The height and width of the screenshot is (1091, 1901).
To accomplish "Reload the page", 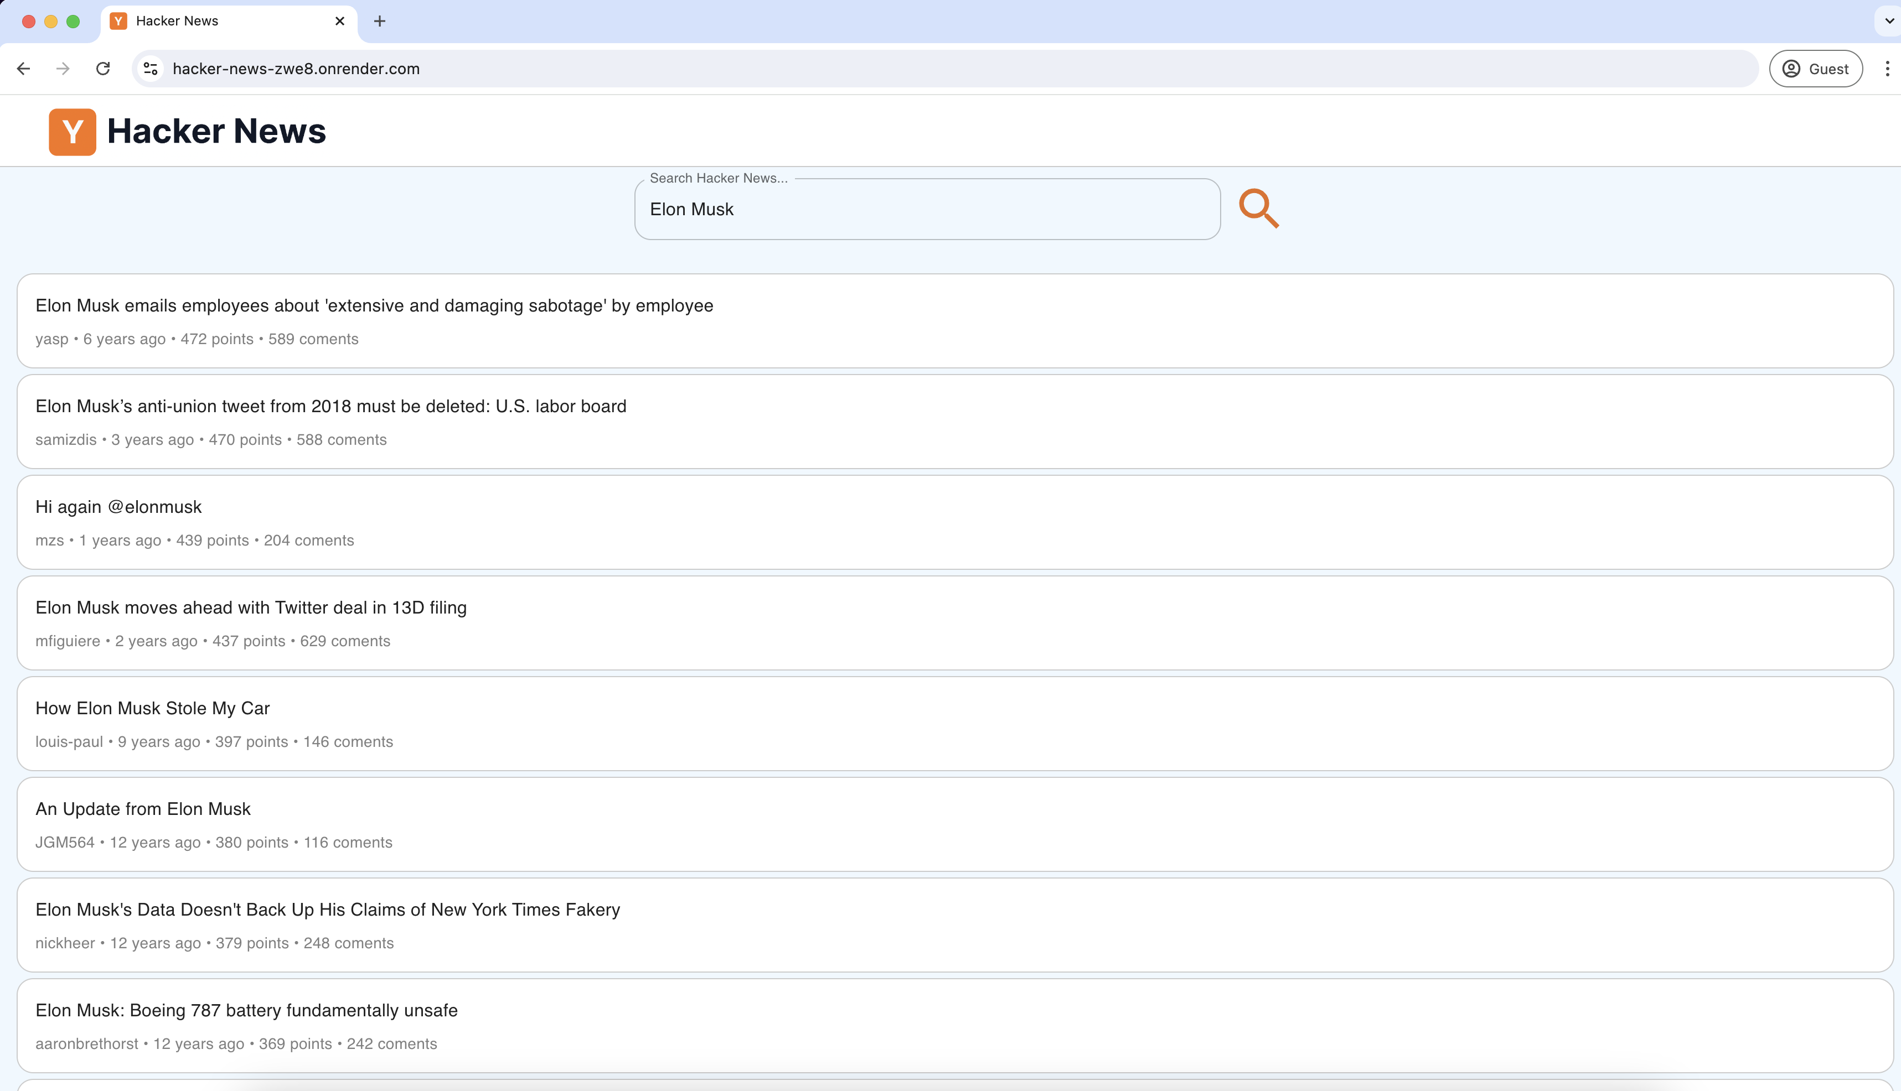I will [x=104, y=69].
